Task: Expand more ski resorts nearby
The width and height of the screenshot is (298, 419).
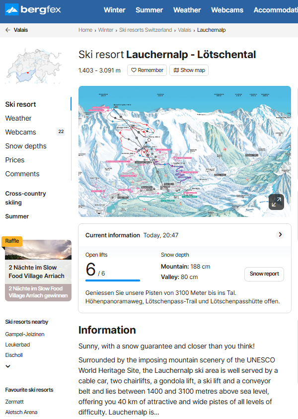Action: [7, 366]
